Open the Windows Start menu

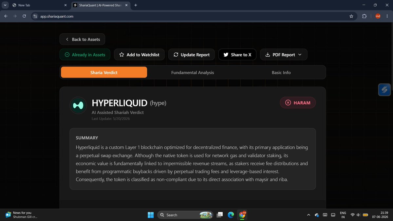click(x=151, y=215)
